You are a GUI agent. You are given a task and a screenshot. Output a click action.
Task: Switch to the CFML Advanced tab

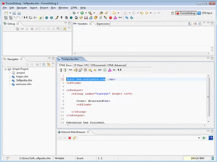coord(116,65)
